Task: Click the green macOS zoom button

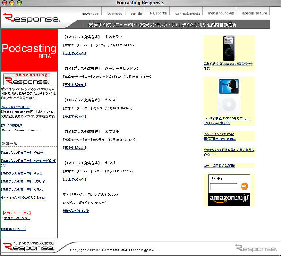Action: [x=19, y=3]
